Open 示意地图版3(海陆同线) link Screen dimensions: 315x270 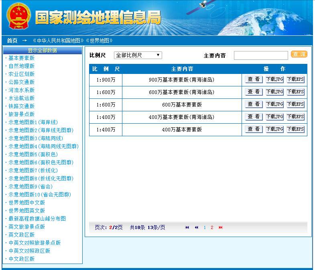tap(36, 139)
